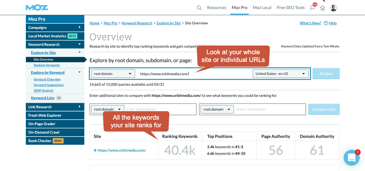
Task: Collapse the Keyword Research sidebar section
Action: click(55, 44)
